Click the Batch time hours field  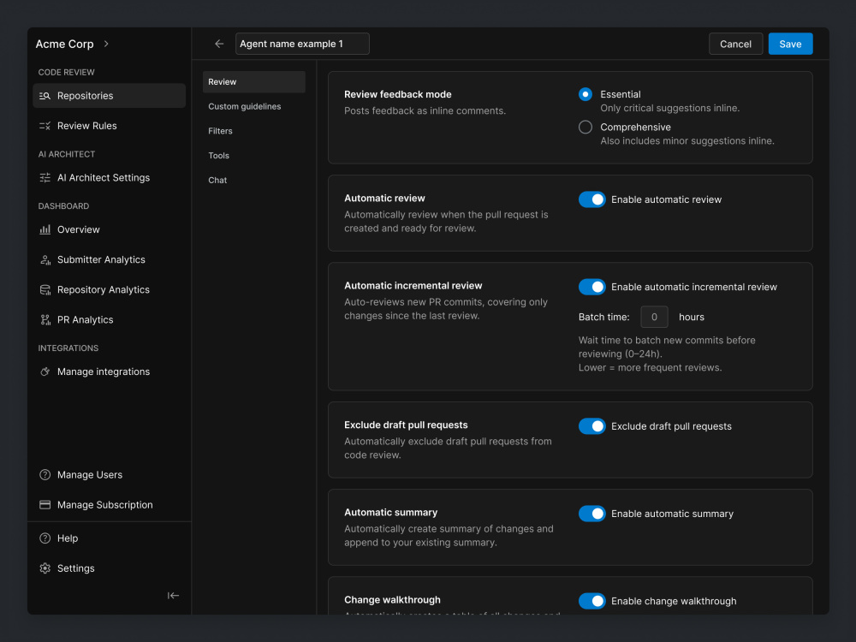654,317
